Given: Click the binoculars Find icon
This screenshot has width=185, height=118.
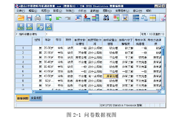Looking at the screenshot, I should [106, 18].
